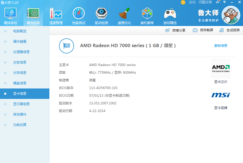Select 主板信息 in sidebar
The height and width of the screenshot is (163, 243).
[x=25, y=62]
